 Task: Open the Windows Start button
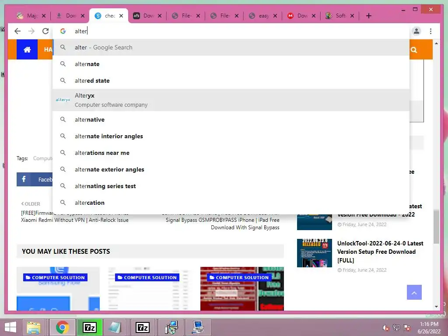point(10,327)
